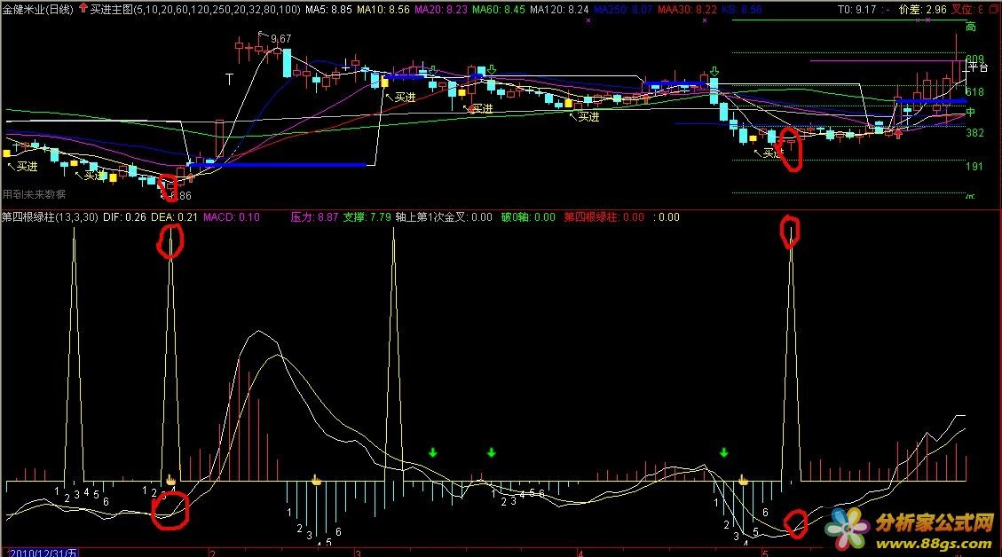
Task: Select the red MAA30: 8.22 value
Action: tap(687, 9)
